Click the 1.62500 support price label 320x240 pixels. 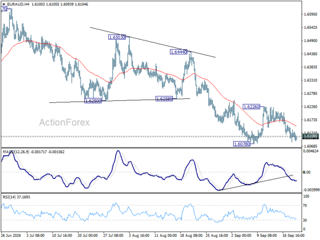93,101
